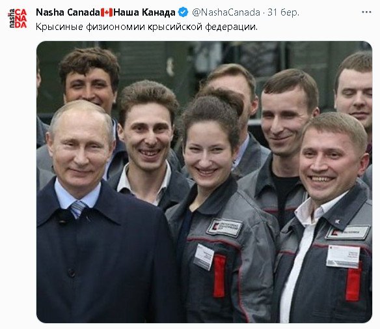The width and height of the screenshot is (380, 329).
Task: Click the white name badge on woman's jacket
Action: pos(204,257)
